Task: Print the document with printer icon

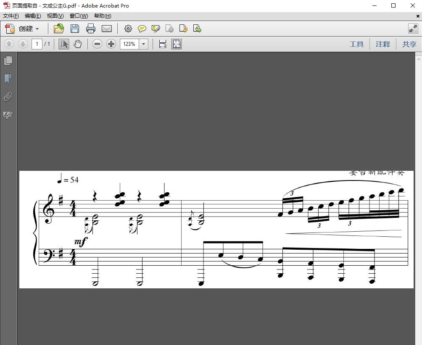Action: pos(91,29)
